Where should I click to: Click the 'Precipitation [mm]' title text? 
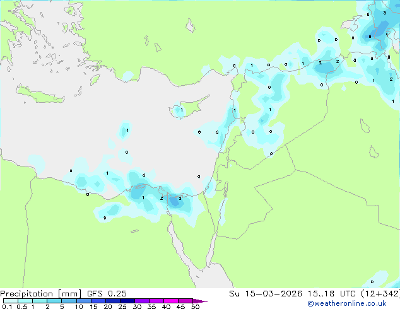pyautogui.click(x=41, y=294)
